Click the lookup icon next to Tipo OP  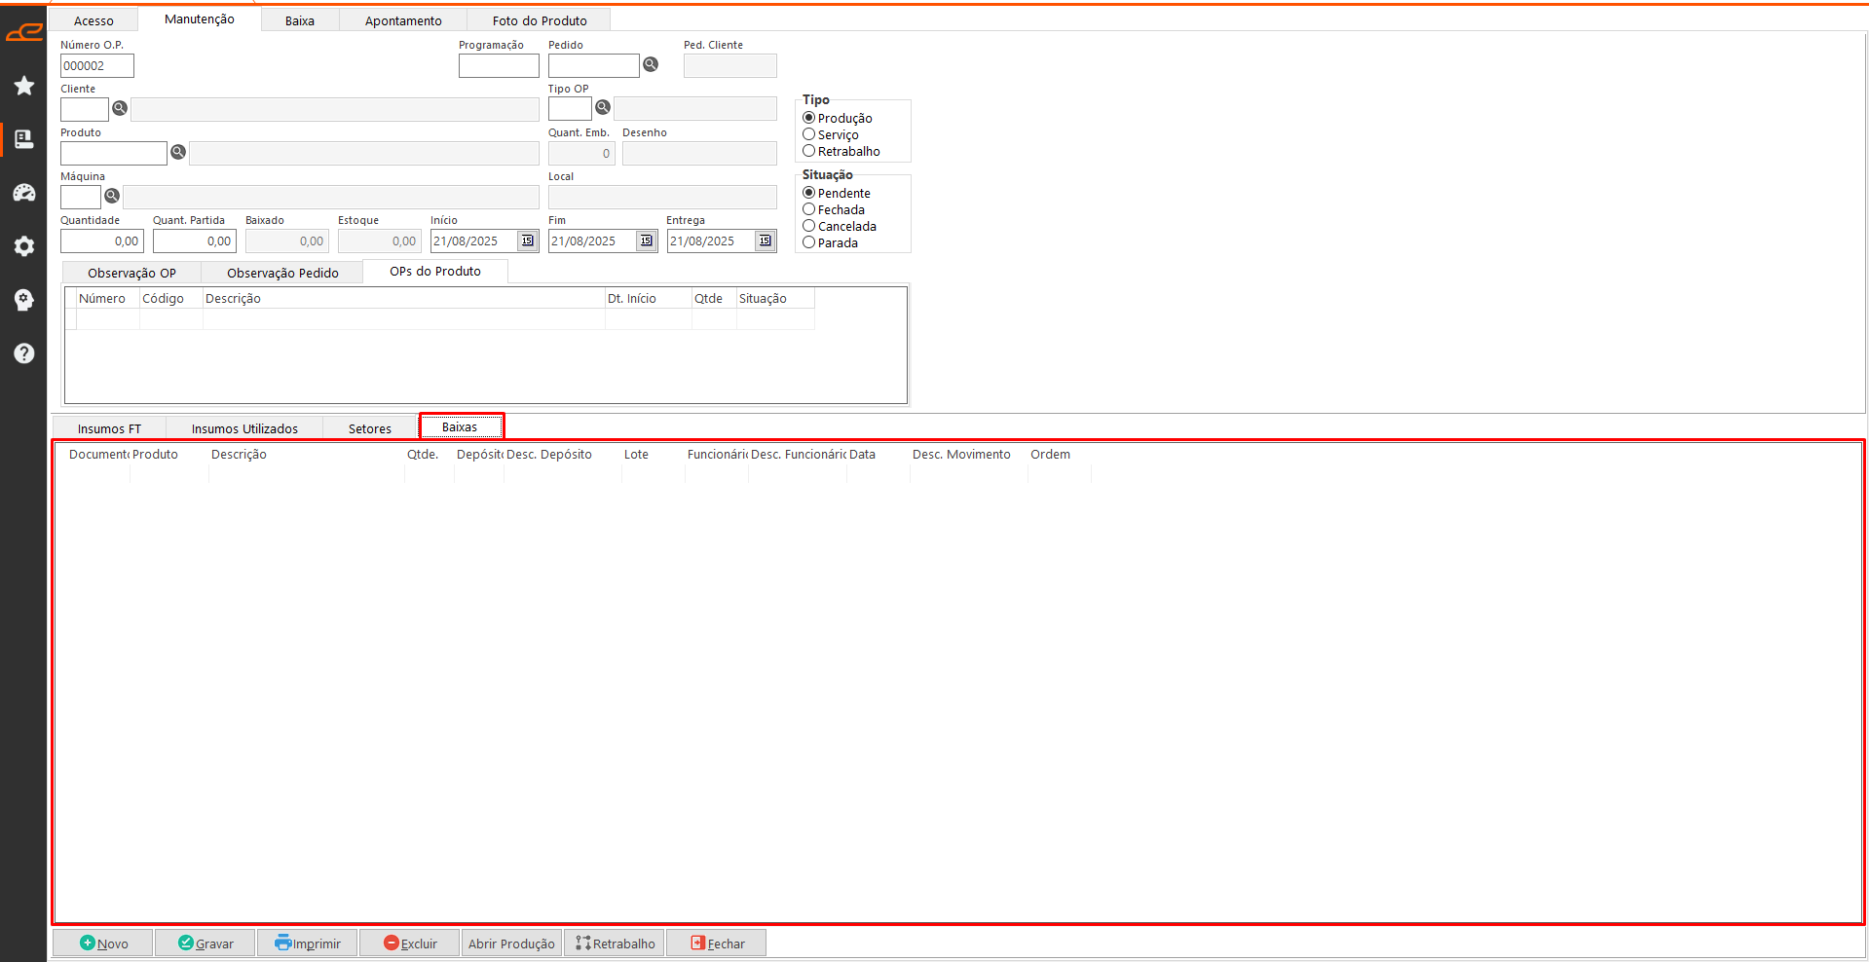coord(603,107)
